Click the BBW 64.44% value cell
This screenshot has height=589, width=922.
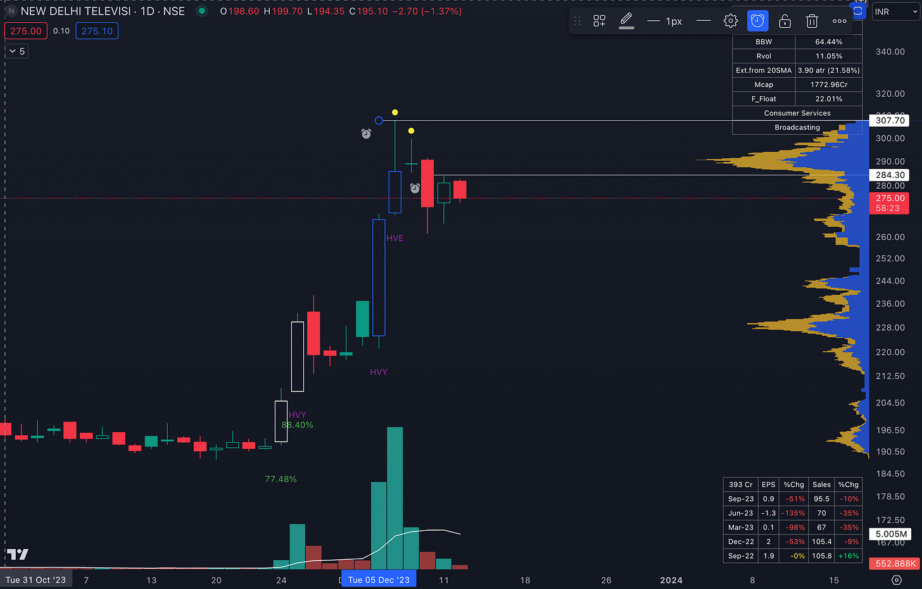click(828, 42)
